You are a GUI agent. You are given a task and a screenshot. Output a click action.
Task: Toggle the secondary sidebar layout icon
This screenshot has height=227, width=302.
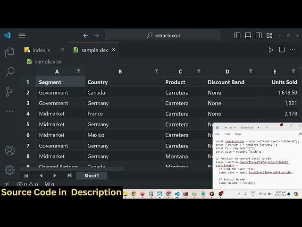click(259, 35)
